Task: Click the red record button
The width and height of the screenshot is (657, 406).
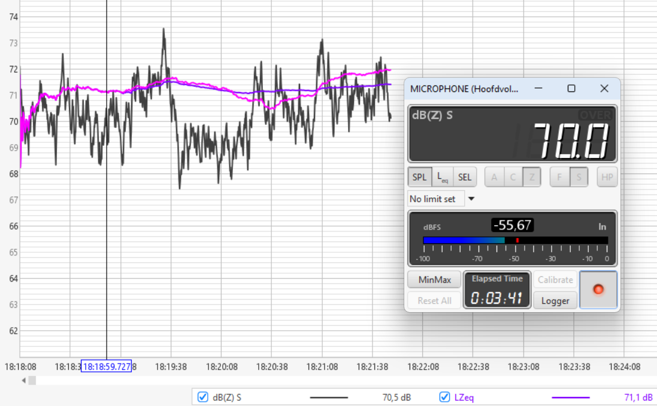Action: click(598, 290)
